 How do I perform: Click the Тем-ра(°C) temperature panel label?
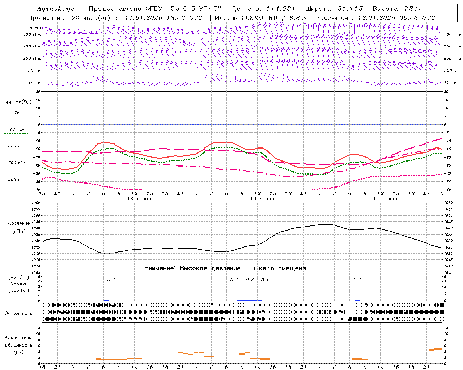point(17,102)
